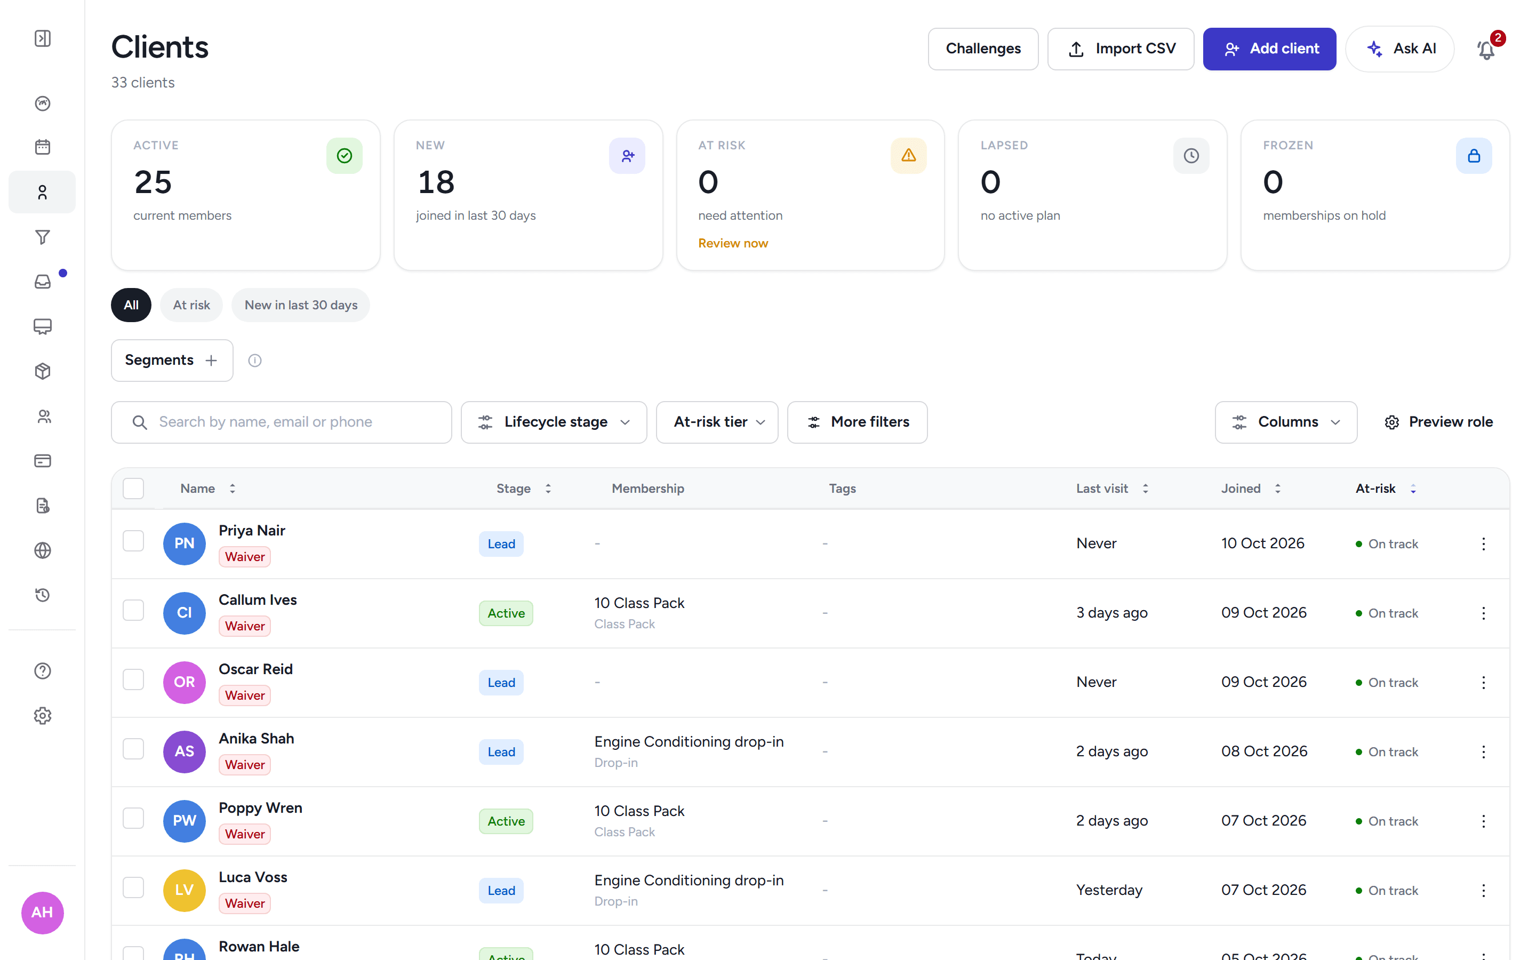Open the dashboard gauge icon in sidebar
This screenshot has width=1536, height=960.
pos(43,103)
